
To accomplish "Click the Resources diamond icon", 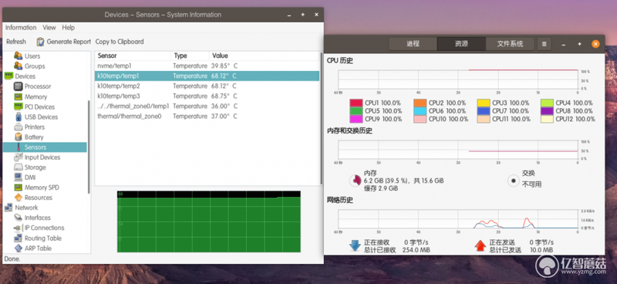I will pos(18,198).
